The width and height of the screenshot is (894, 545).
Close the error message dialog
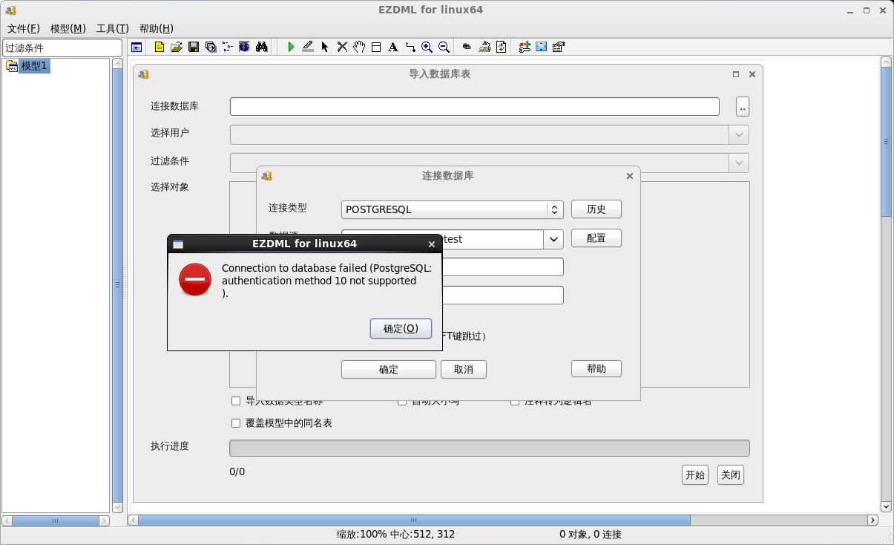432,244
